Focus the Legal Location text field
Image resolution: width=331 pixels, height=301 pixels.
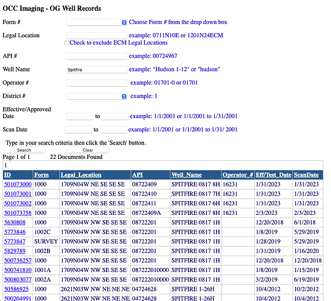97,36
